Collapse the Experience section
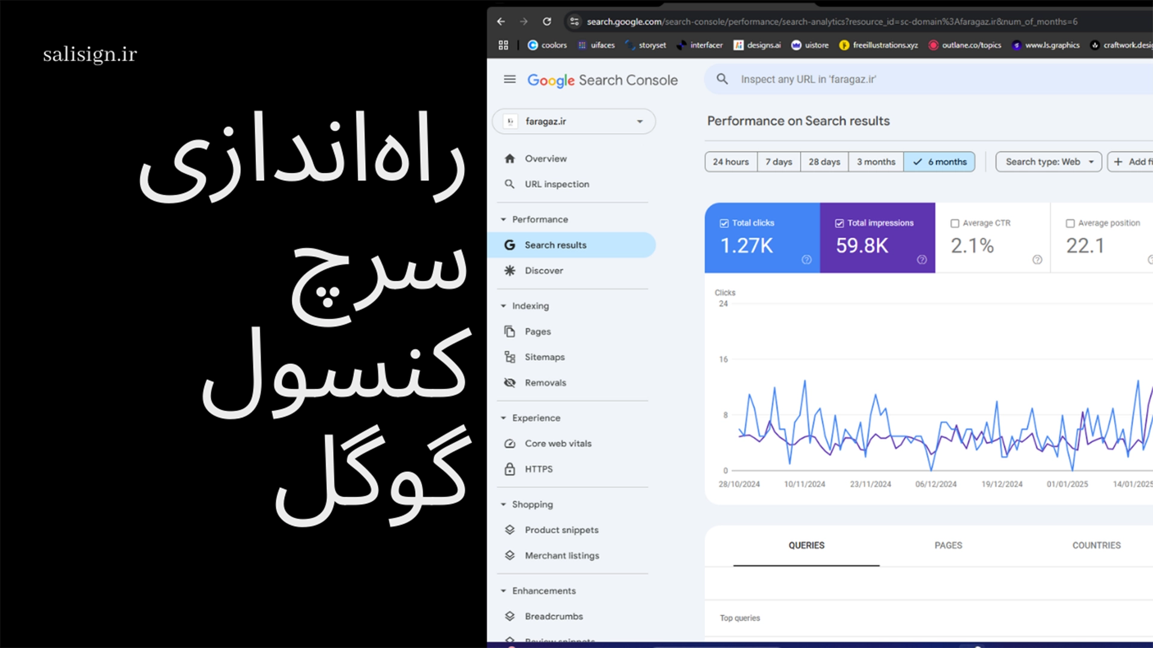 (503, 418)
